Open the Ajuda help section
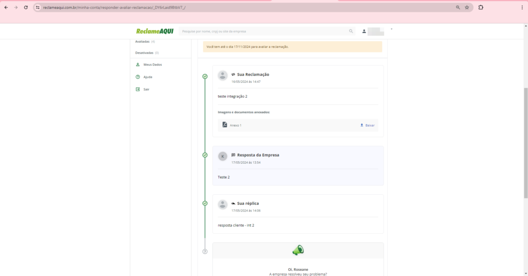 (147, 77)
